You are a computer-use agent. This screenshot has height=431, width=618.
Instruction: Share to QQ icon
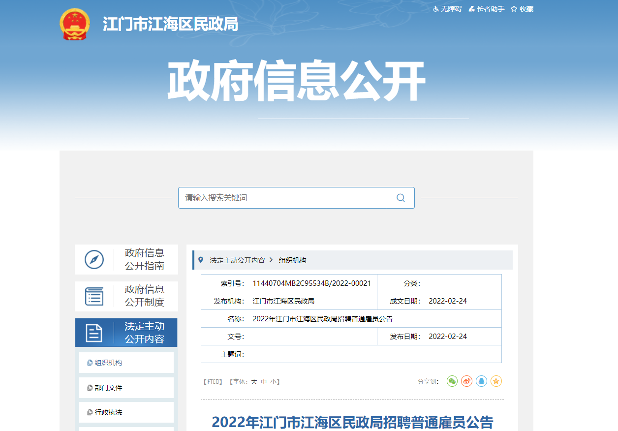click(482, 381)
